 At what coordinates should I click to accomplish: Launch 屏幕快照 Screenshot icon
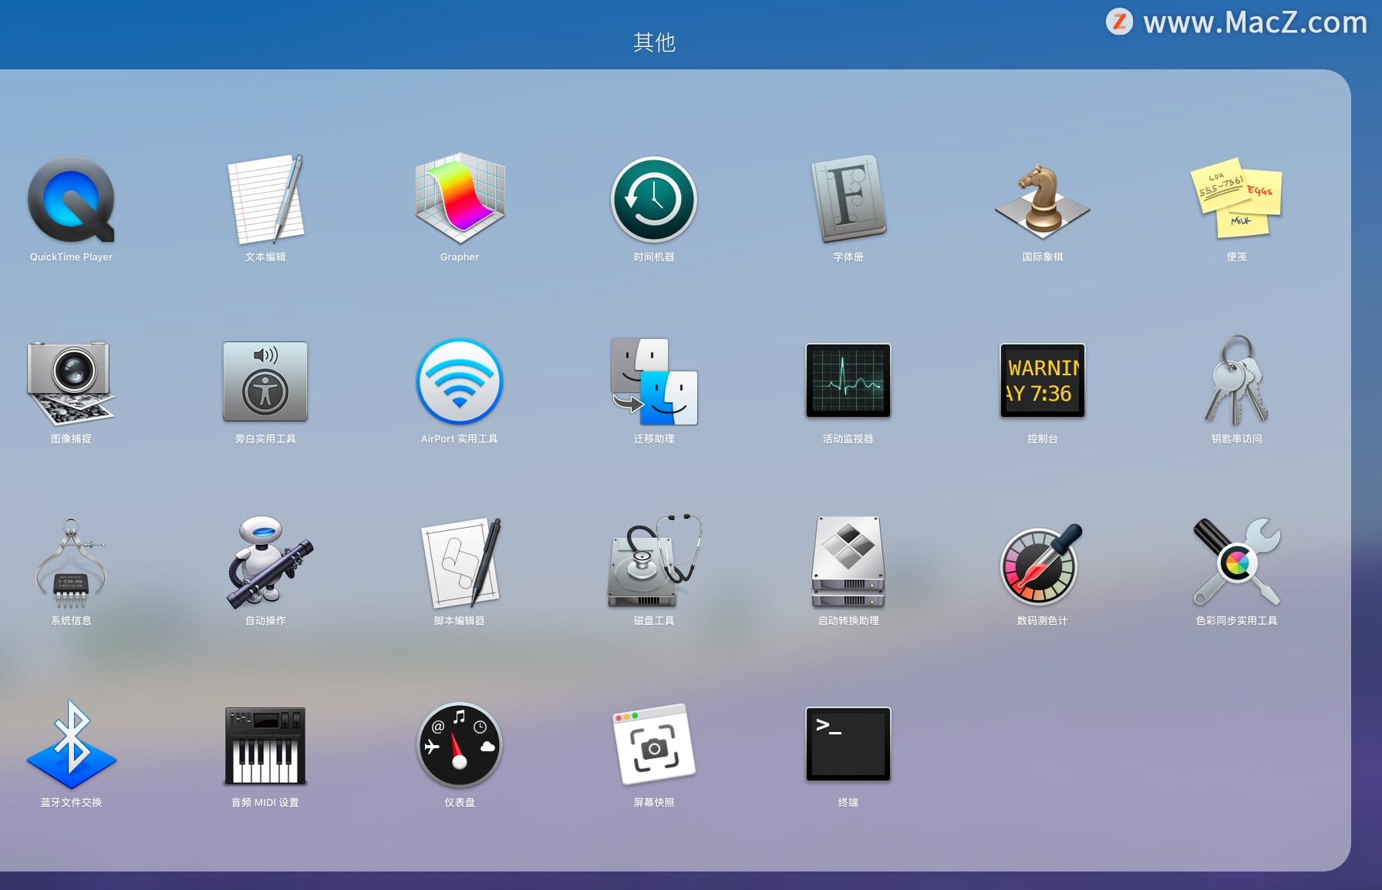pyautogui.click(x=654, y=745)
